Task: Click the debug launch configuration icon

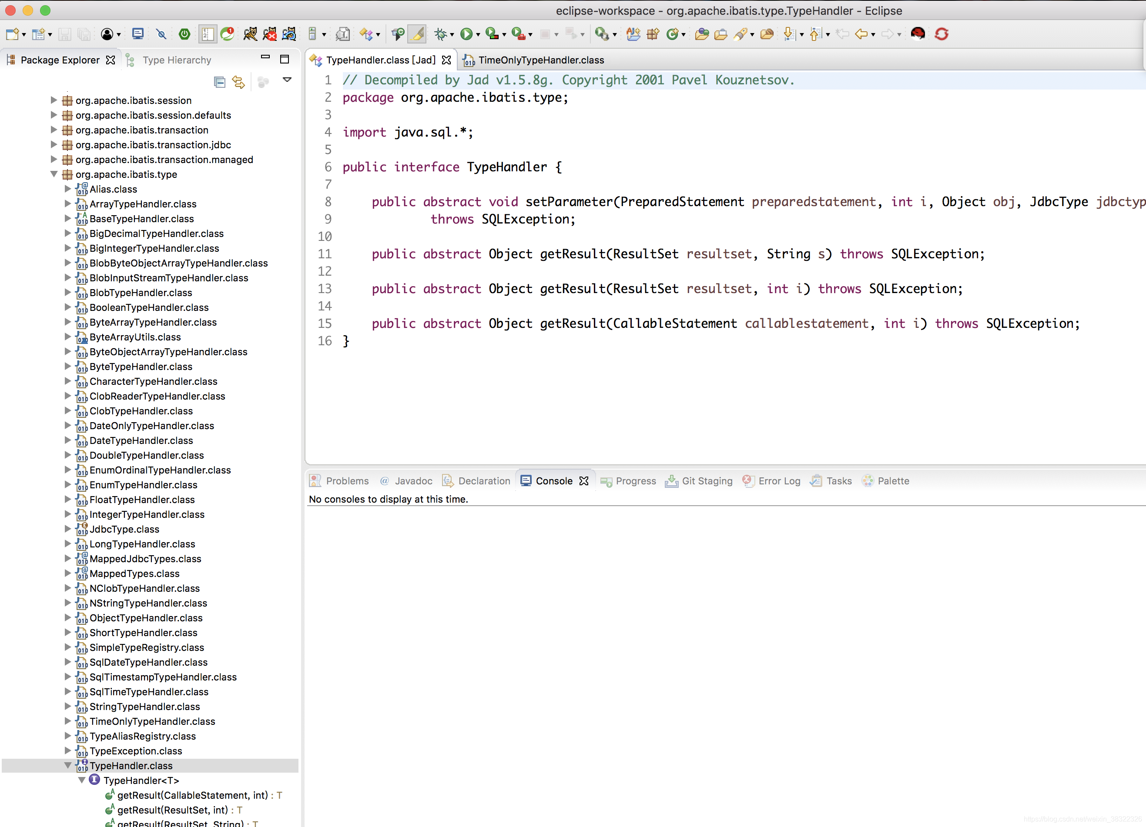Action: [441, 34]
